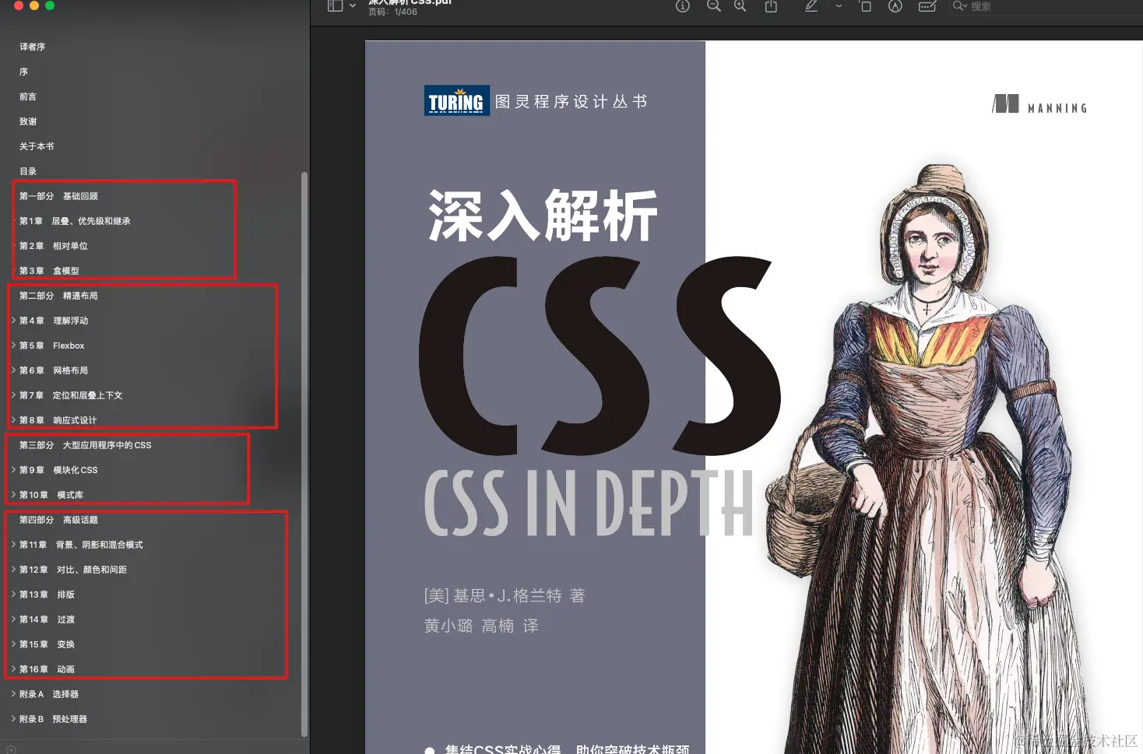
Task: Expand the 第2章 chapter chevron
Action: pos(13,246)
